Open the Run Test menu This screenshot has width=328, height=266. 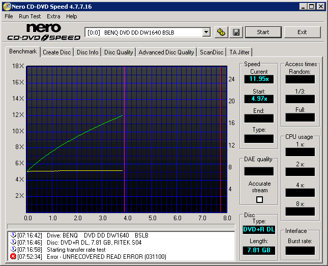(29, 16)
